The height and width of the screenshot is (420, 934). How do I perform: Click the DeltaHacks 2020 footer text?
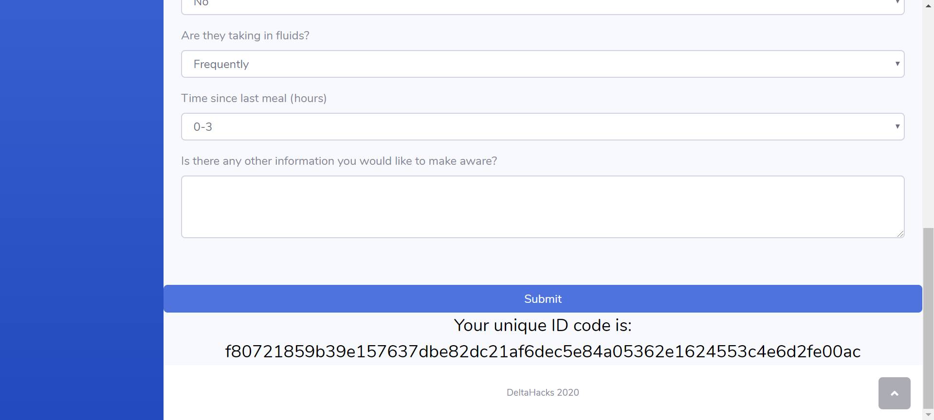[x=542, y=392]
